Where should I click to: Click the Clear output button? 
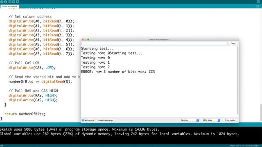pyautogui.click(x=230, y=120)
